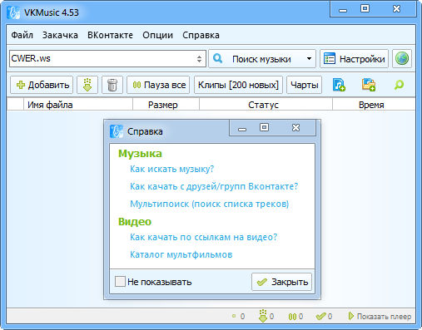Click the Справка dialog title icon

pos(117,131)
